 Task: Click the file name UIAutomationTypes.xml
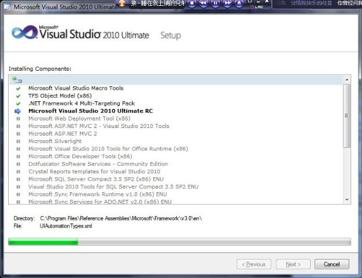[x=66, y=226]
